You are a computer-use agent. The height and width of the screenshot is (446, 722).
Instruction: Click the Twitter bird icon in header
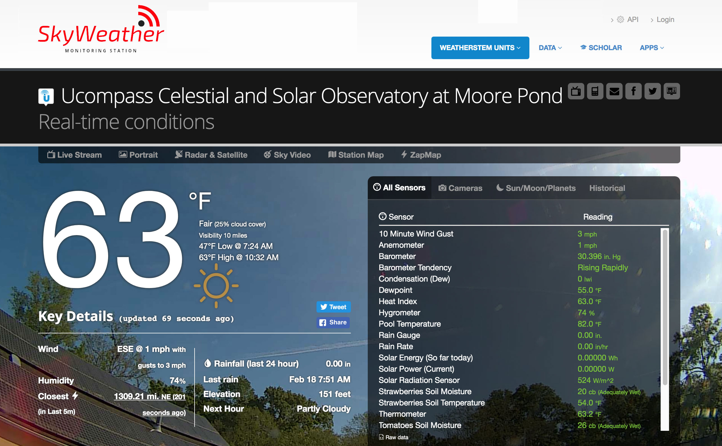point(652,91)
